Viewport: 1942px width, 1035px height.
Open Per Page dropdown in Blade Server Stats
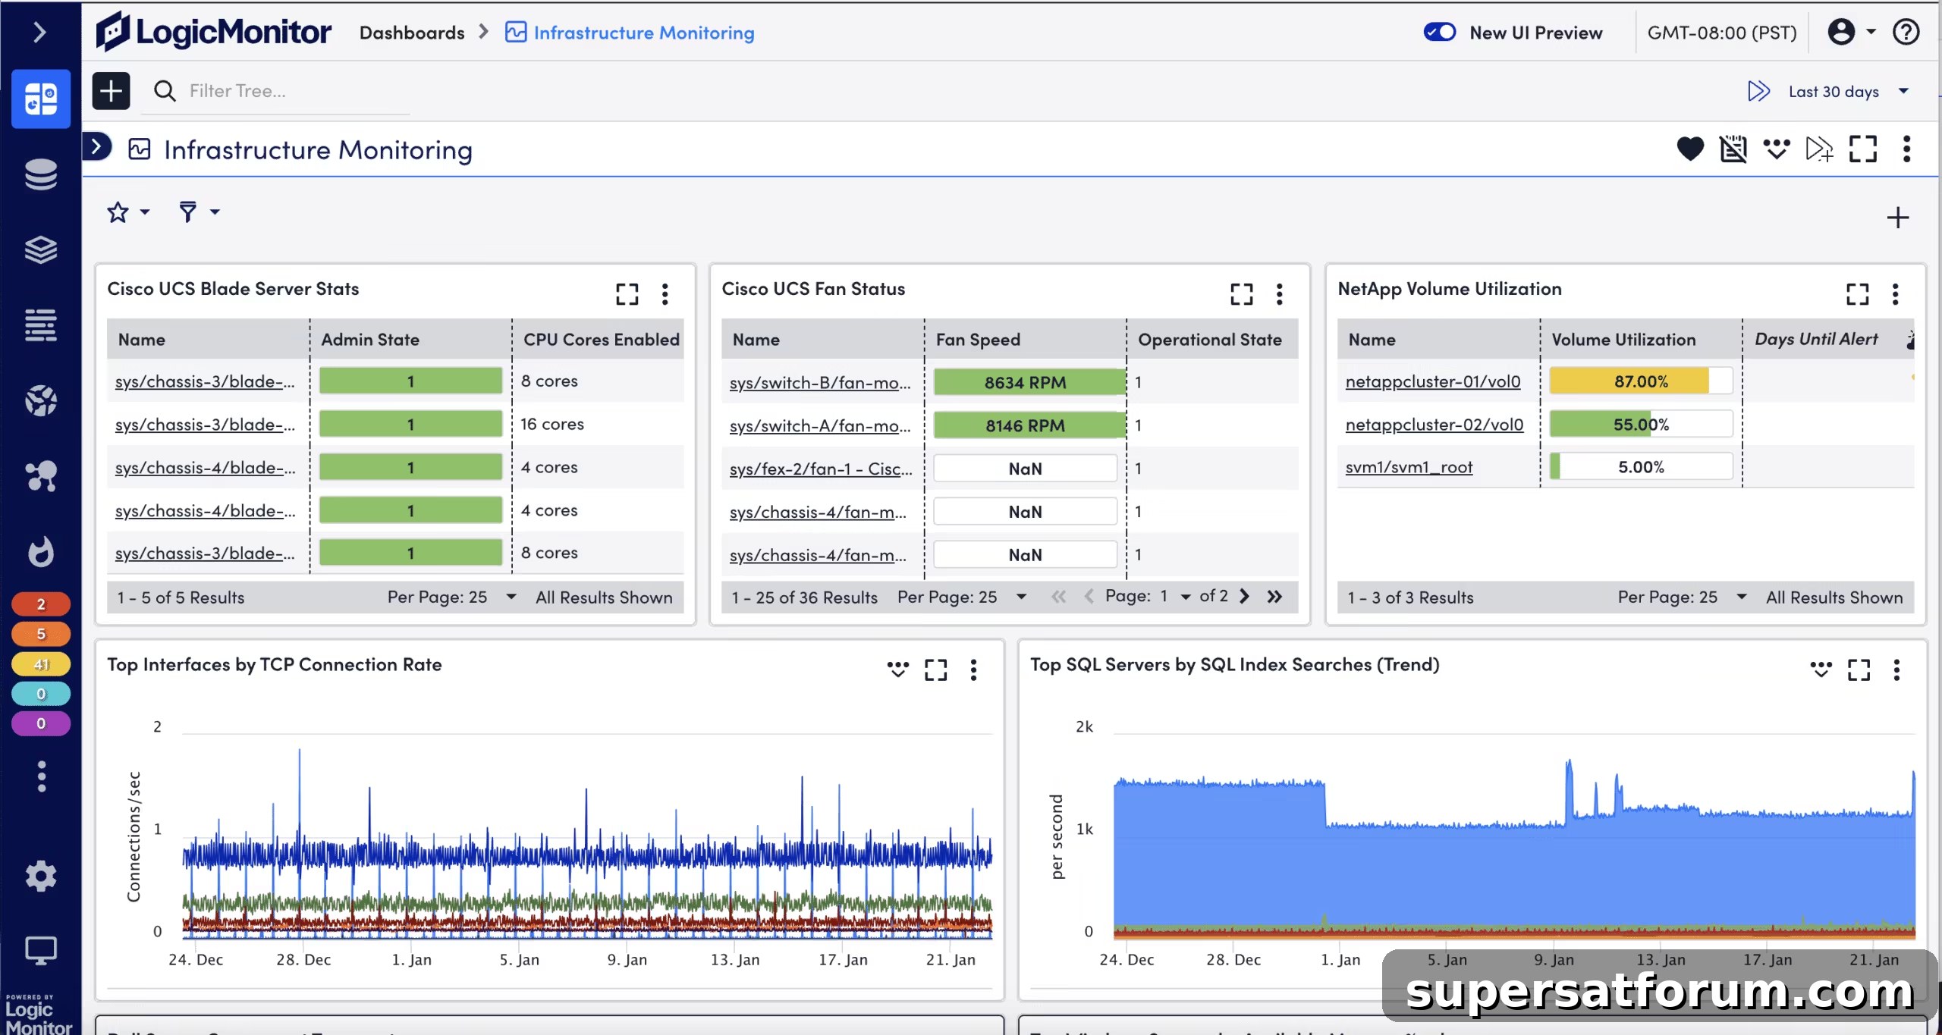point(452,597)
